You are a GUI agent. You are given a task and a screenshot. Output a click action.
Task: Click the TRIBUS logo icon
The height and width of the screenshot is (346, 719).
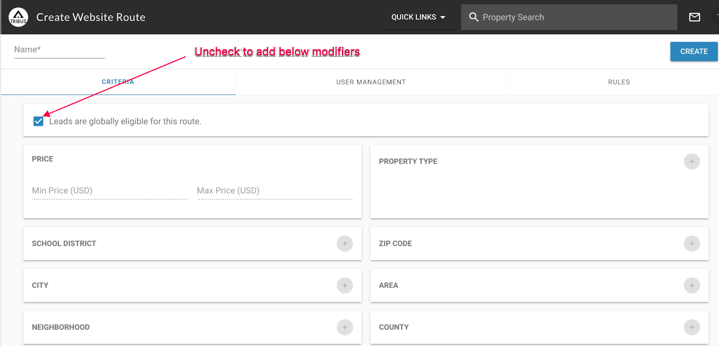(18, 17)
